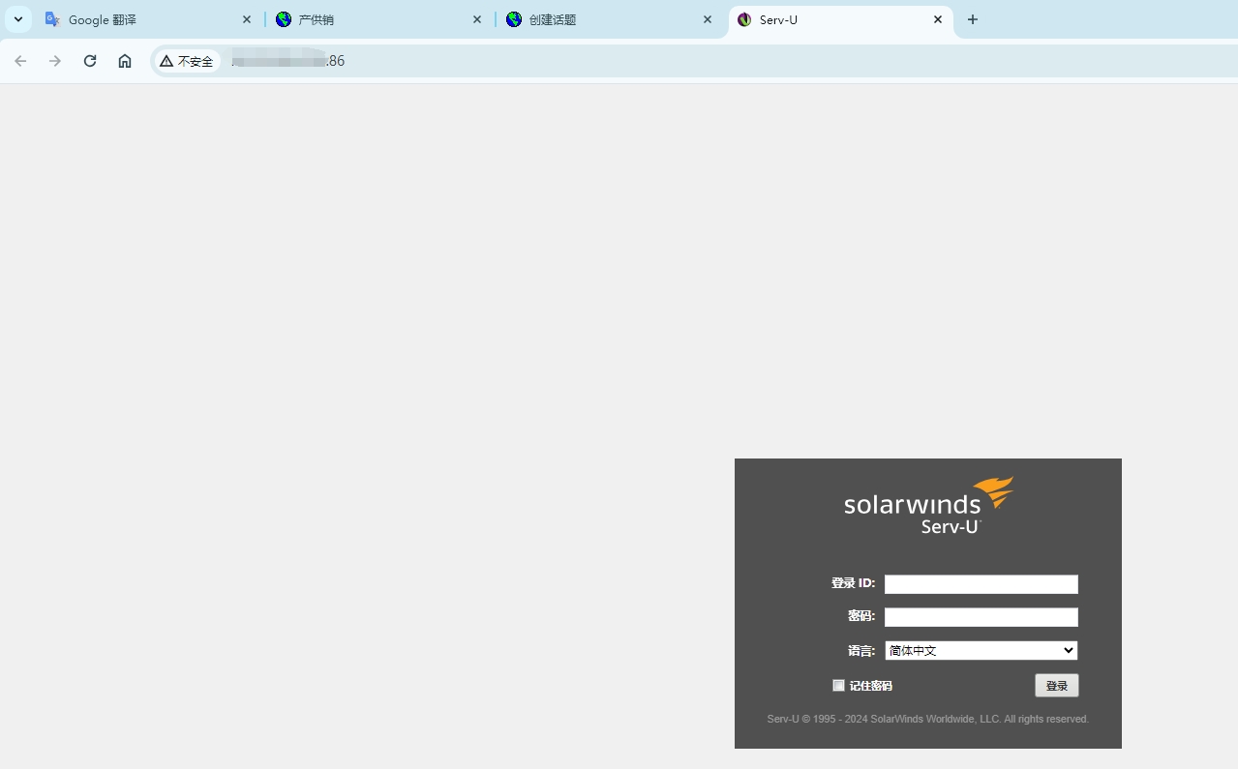Focus the 密码 password field
Image resolution: width=1238 pixels, height=769 pixels.
coord(981,617)
